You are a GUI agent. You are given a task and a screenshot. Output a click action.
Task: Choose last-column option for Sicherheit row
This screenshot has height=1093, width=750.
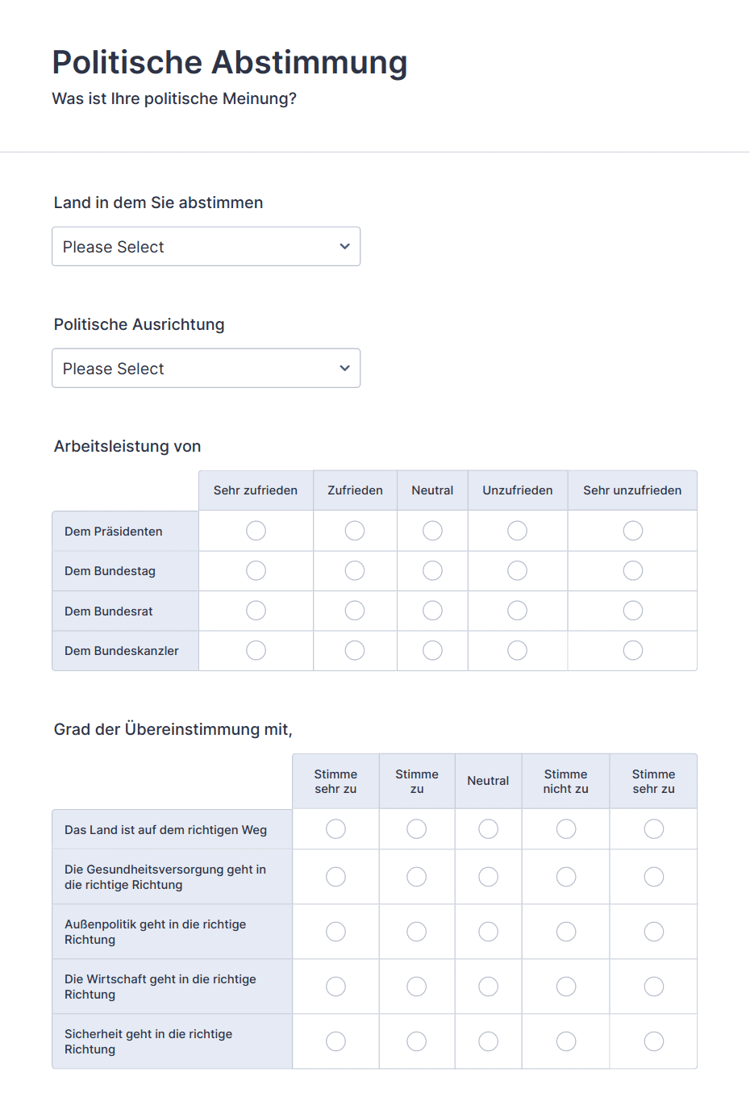[x=654, y=1041]
